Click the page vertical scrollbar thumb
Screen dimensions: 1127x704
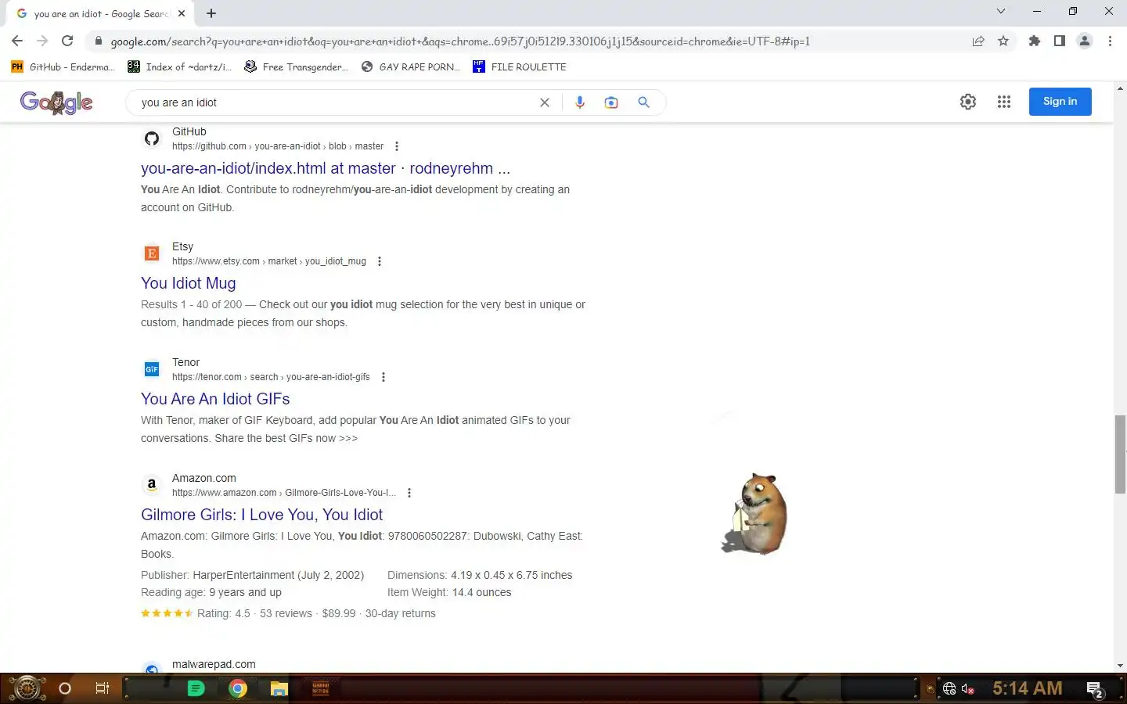(1120, 455)
